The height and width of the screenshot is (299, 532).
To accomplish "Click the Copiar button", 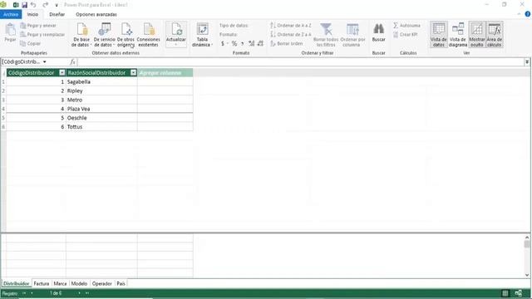I will coord(31,43).
